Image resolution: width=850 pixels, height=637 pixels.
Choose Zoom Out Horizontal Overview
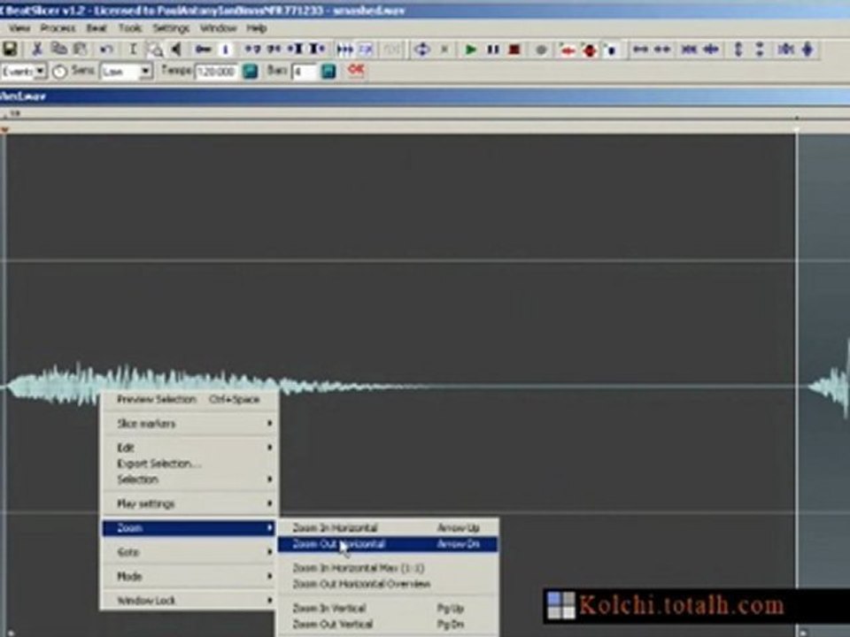(x=388, y=584)
